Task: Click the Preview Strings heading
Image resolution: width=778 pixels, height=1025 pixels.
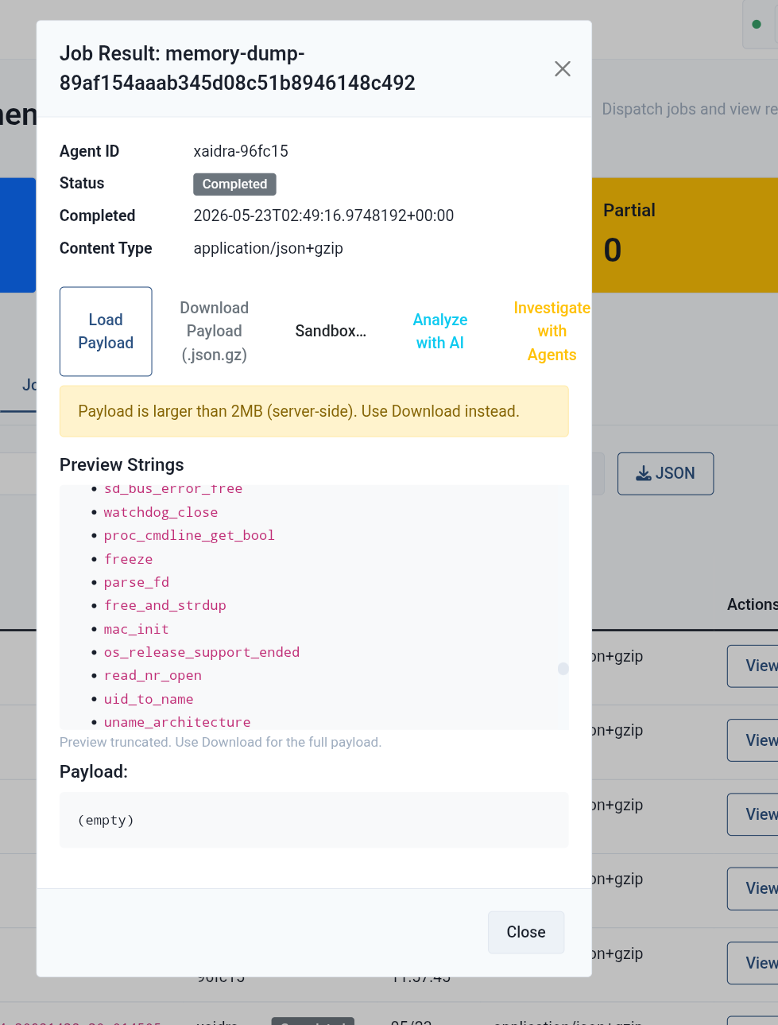Action: tap(122, 464)
